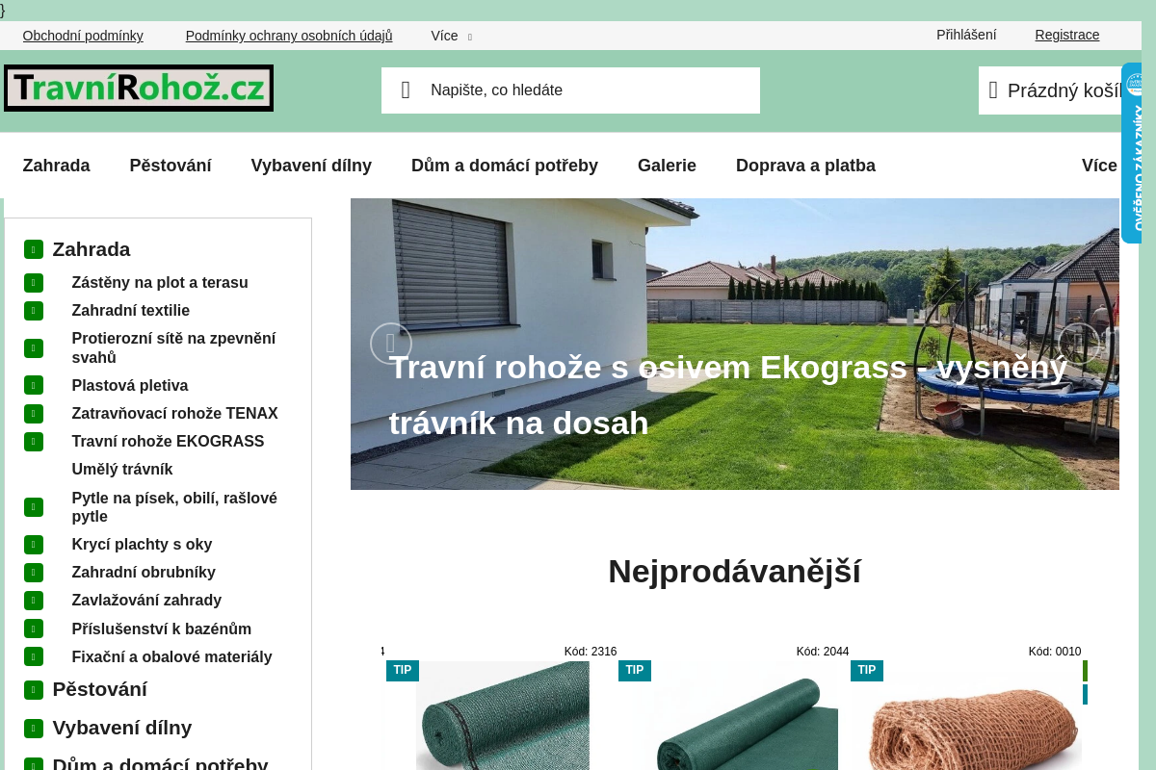This screenshot has height=770, width=1156.
Task: Open Galerie menu item
Action: [x=667, y=166]
